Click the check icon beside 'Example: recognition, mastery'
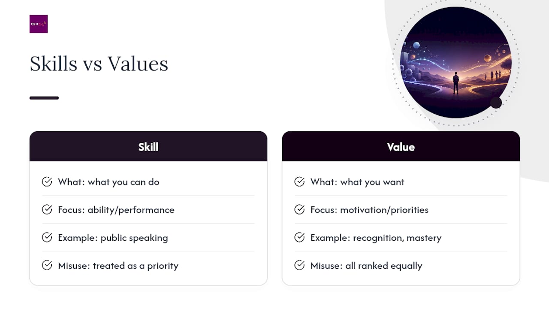Image resolution: width=549 pixels, height=309 pixels. 299,237
